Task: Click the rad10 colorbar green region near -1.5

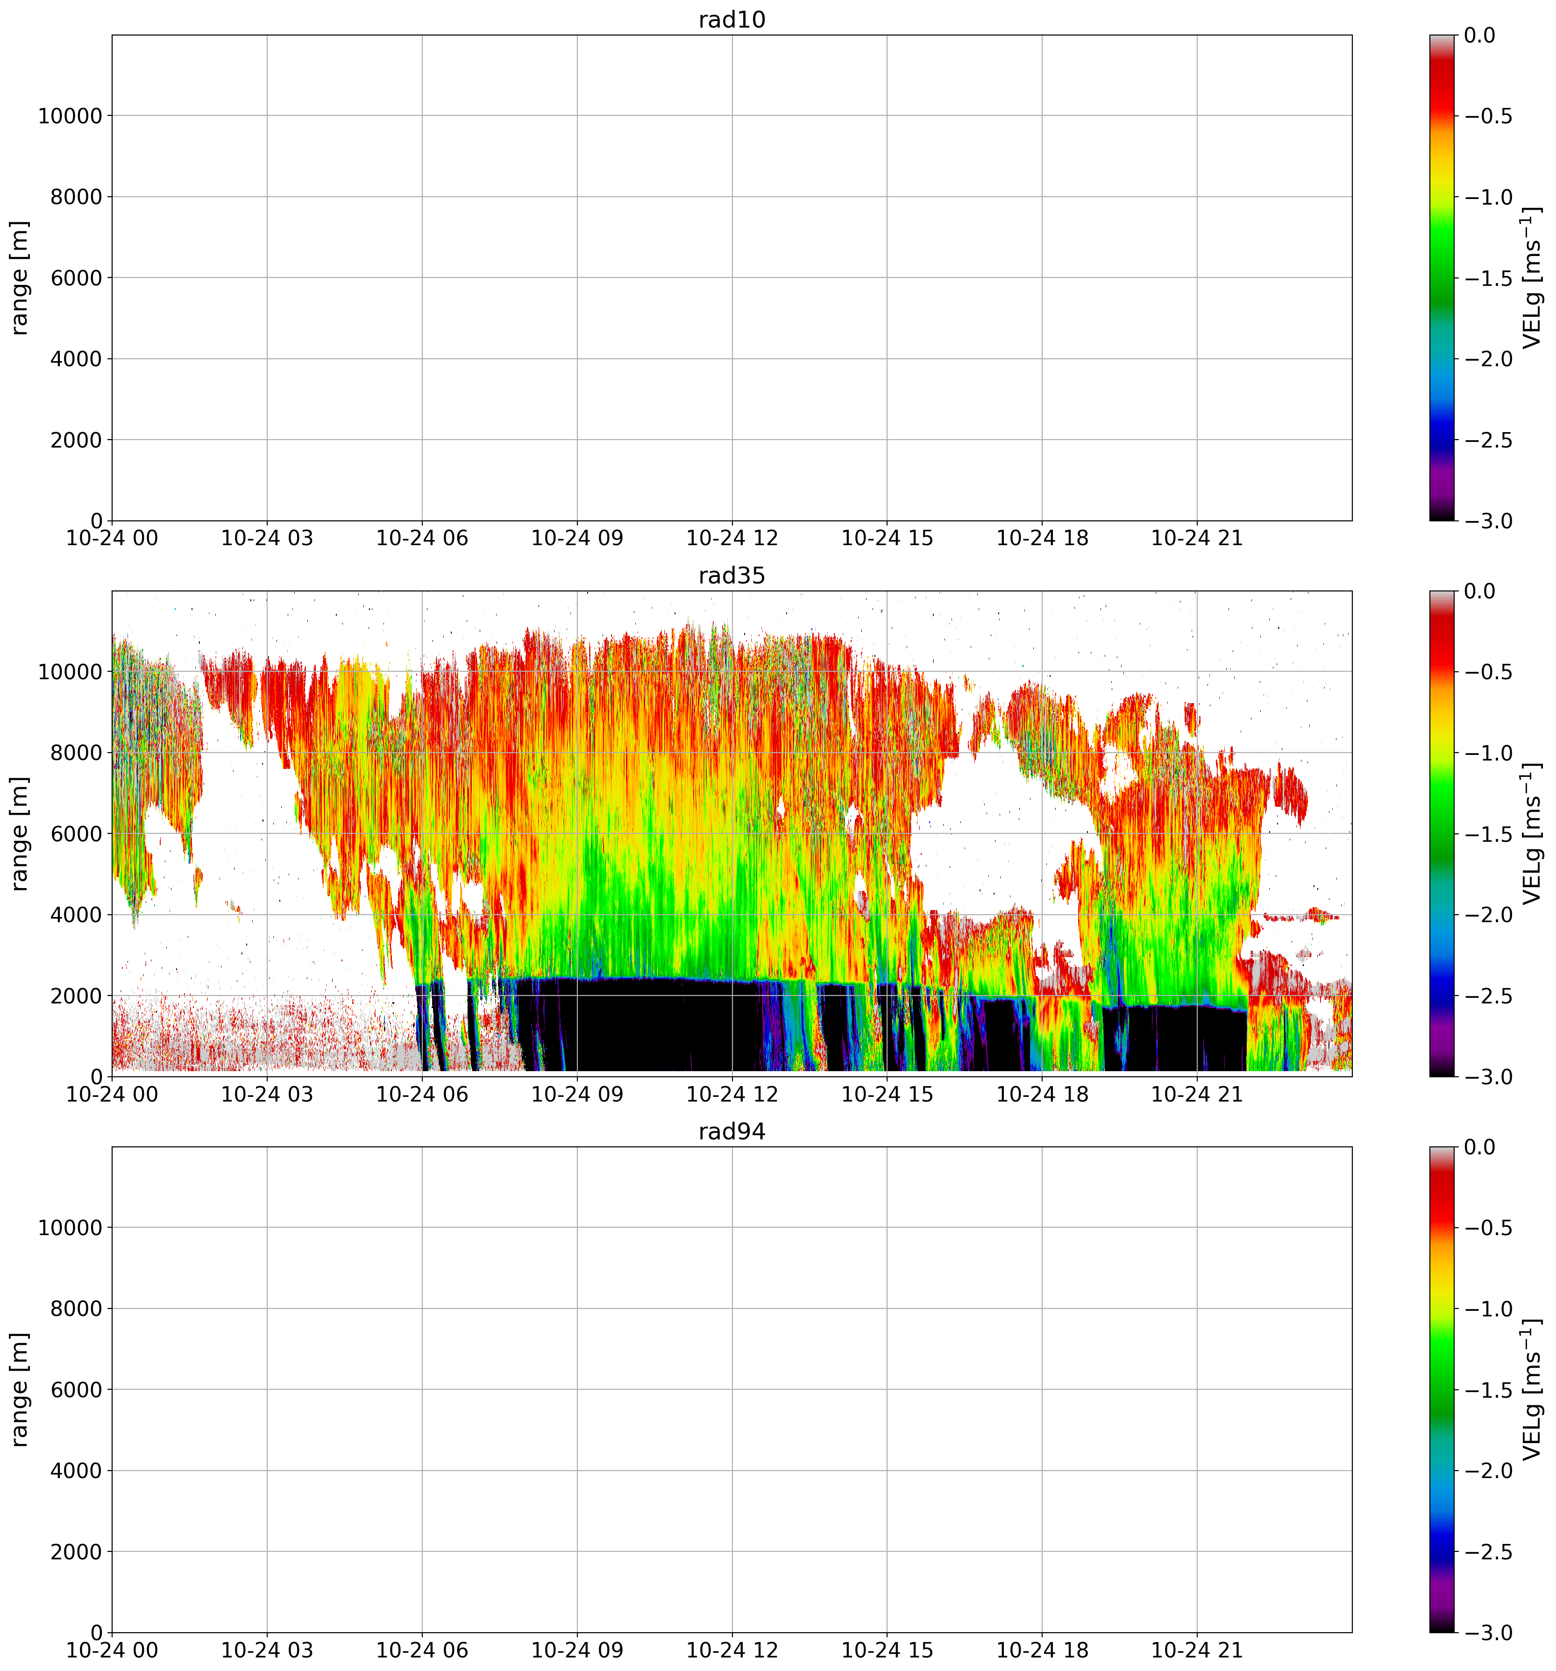Action: [1441, 278]
